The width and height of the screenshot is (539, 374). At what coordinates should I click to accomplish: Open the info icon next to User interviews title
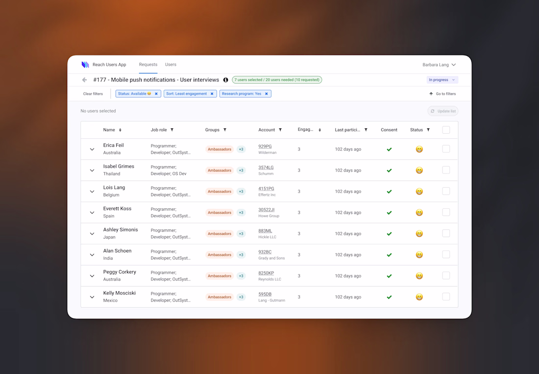225,80
